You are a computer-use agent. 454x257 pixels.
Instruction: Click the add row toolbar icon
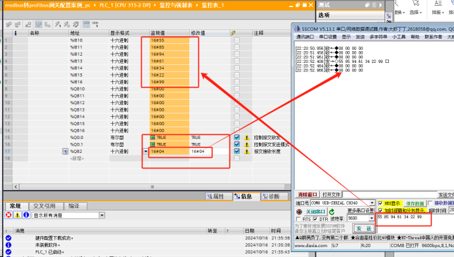pyautogui.click(x=18, y=24)
